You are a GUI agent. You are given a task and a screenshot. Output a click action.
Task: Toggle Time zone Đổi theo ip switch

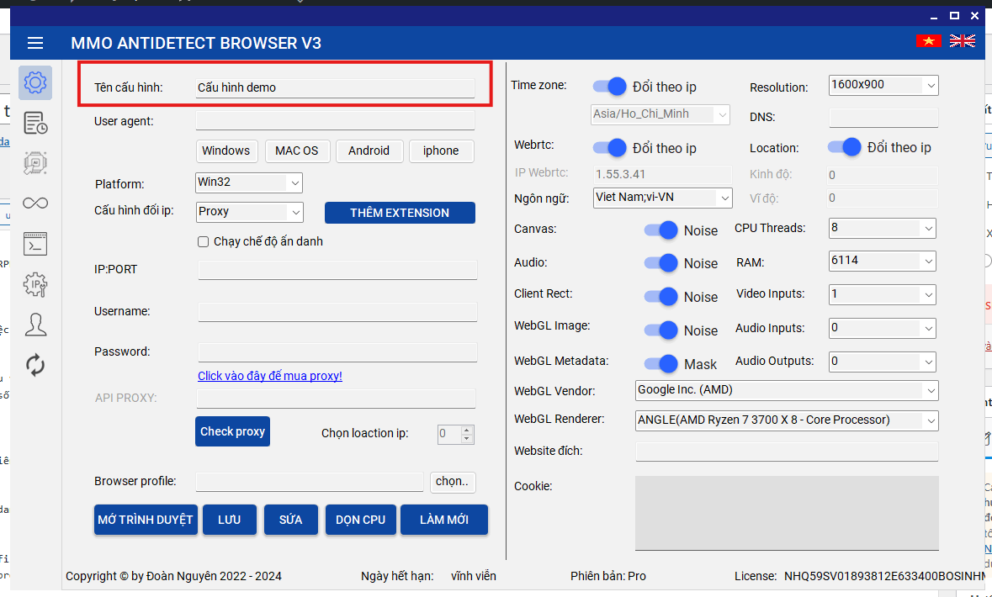click(609, 86)
